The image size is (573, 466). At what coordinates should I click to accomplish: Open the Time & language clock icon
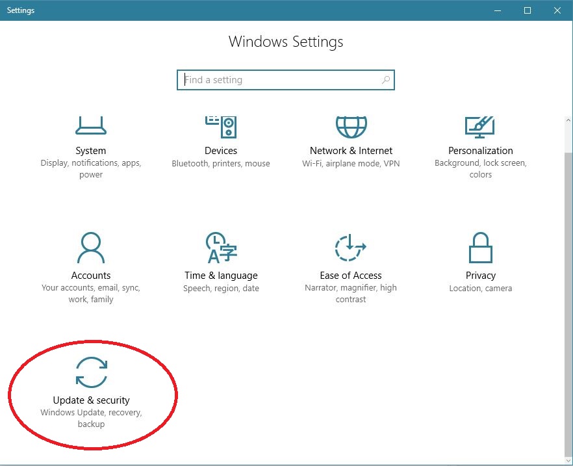point(221,248)
